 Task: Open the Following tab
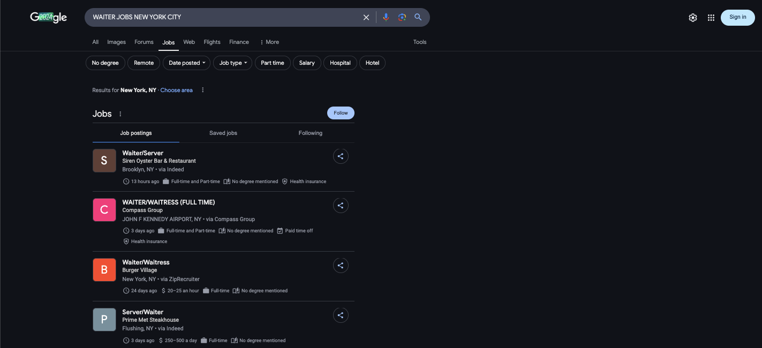pos(311,133)
